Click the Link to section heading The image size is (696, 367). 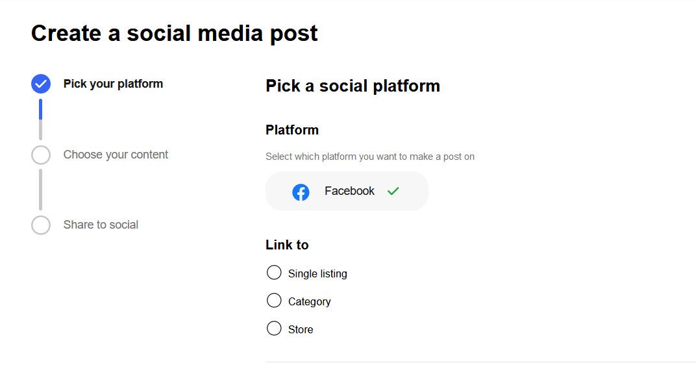coord(287,245)
